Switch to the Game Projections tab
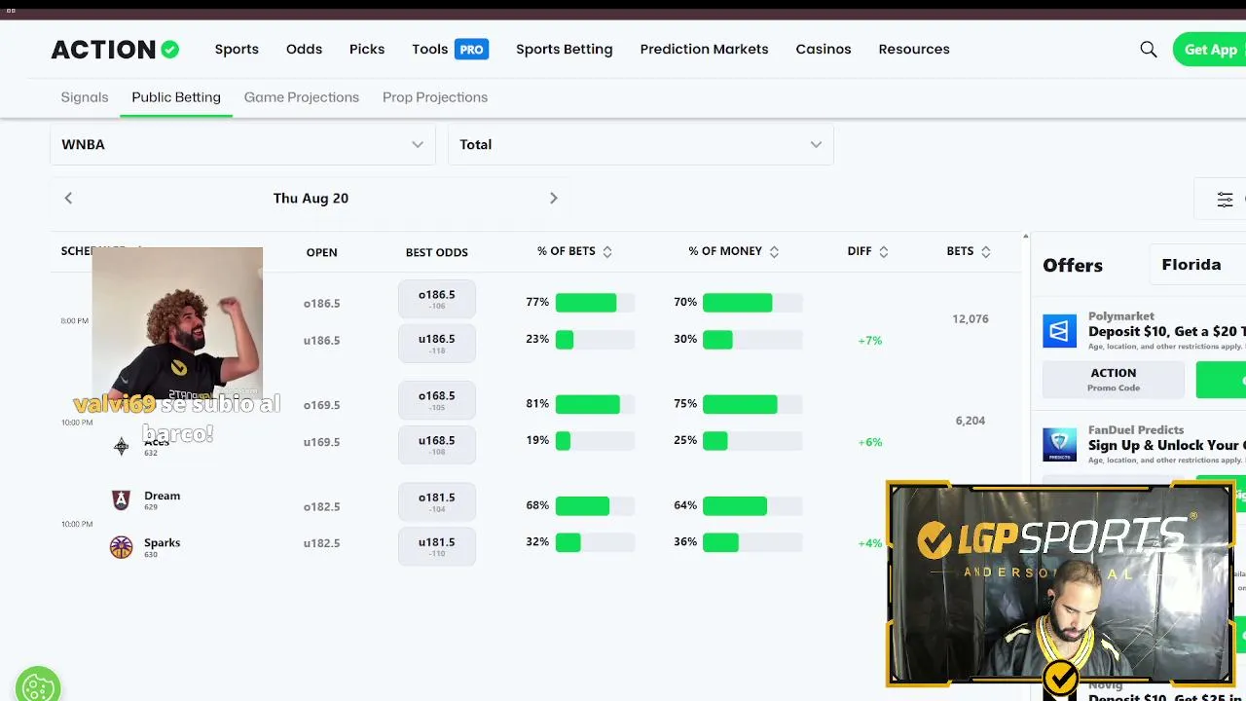Image resolution: width=1246 pixels, height=701 pixels. [x=302, y=97]
